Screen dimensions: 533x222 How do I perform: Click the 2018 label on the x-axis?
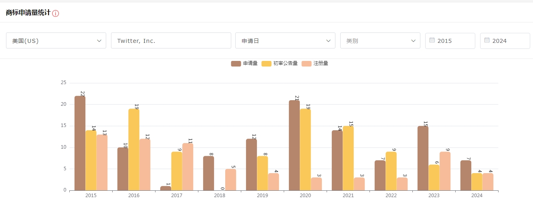coord(220,196)
